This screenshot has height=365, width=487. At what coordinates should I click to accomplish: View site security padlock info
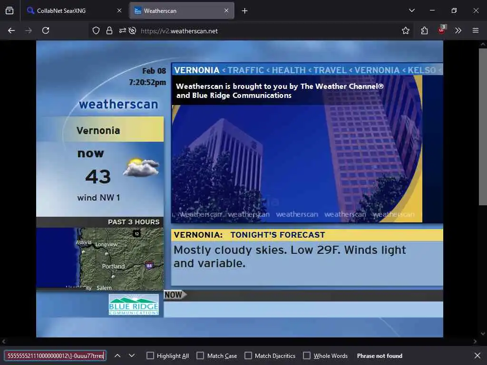point(109,30)
